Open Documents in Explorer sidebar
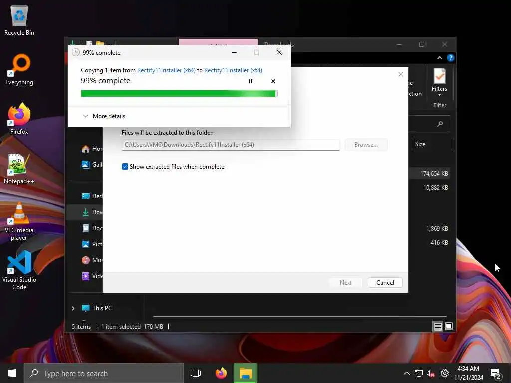The width and height of the screenshot is (511, 383). coord(92,228)
